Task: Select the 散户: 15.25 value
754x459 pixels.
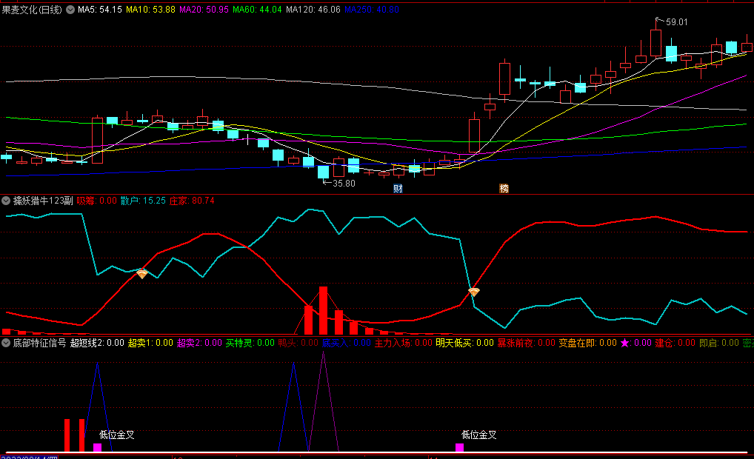Action: [x=143, y=201]
